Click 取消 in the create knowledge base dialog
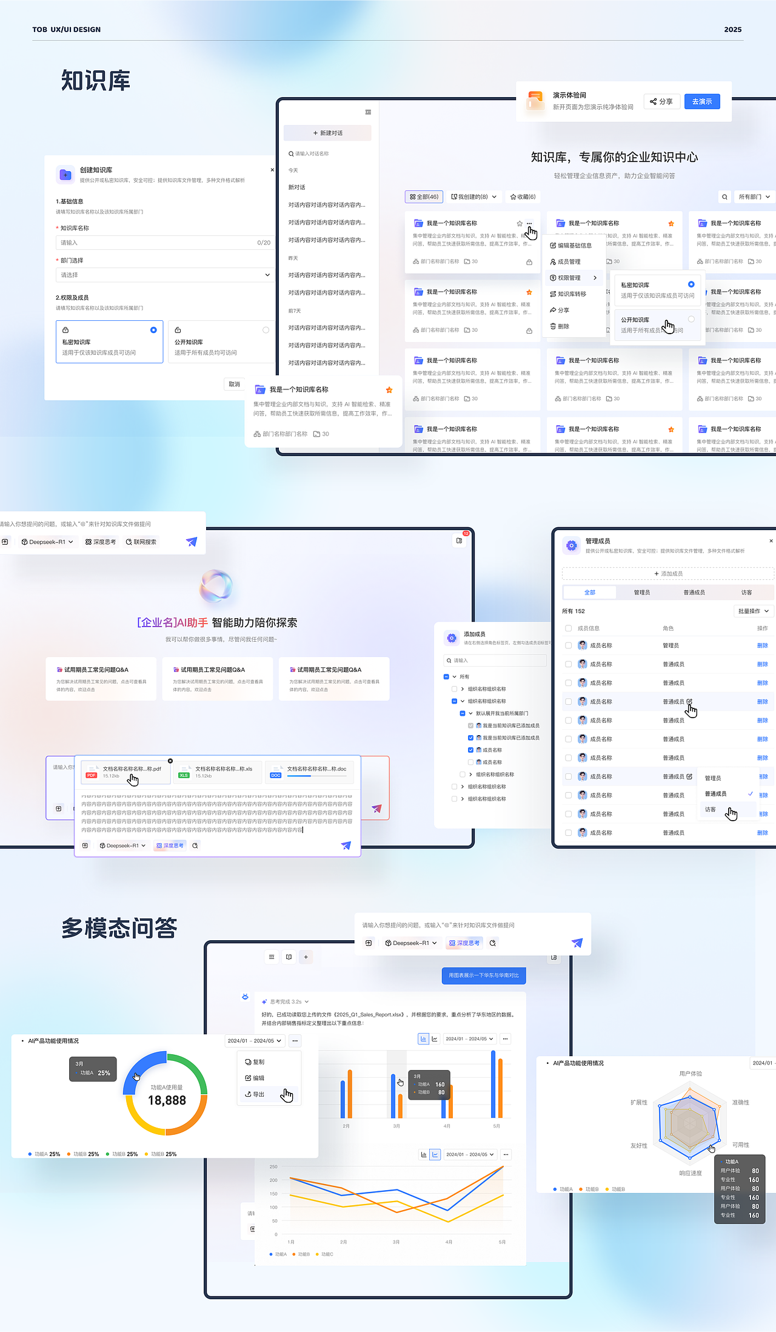Screen dimensions: 776x1332 click(x=235, y=384)
